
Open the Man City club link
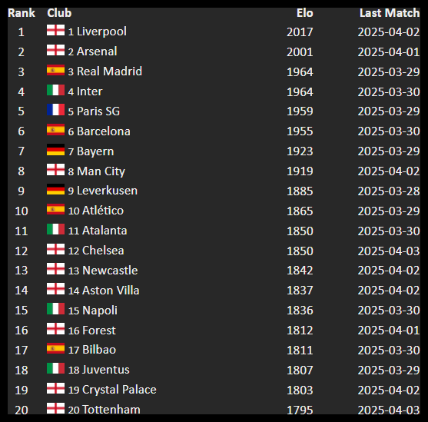[x=101, y=171]
